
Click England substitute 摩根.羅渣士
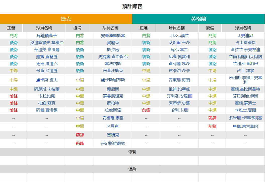pyautogui.click(x=246, y=103)
